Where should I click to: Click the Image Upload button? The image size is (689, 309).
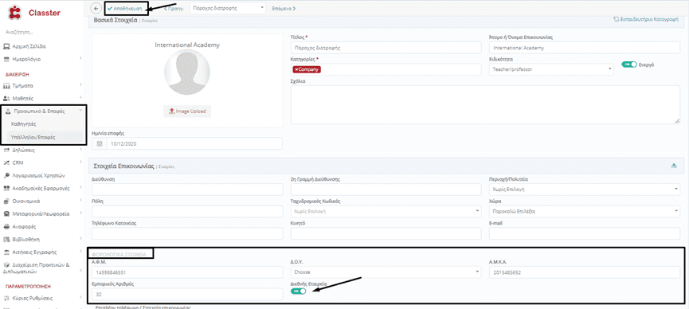[187, 111]
